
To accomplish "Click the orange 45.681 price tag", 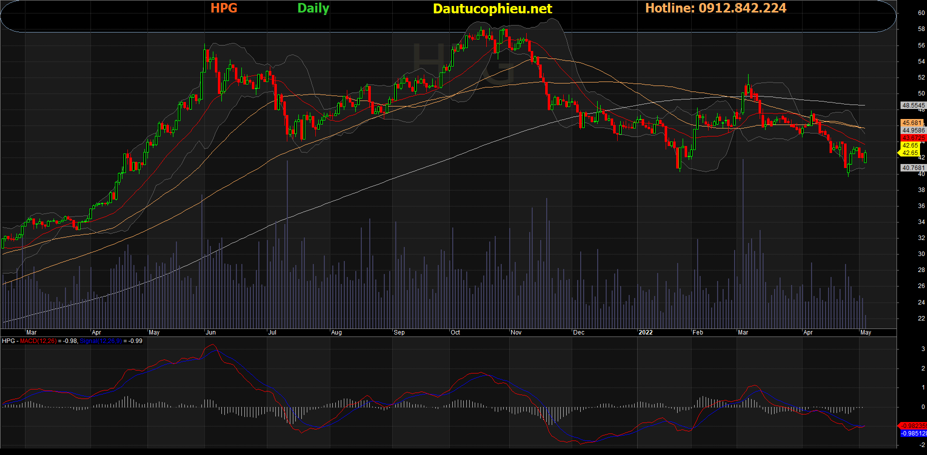I will (912, 123).
